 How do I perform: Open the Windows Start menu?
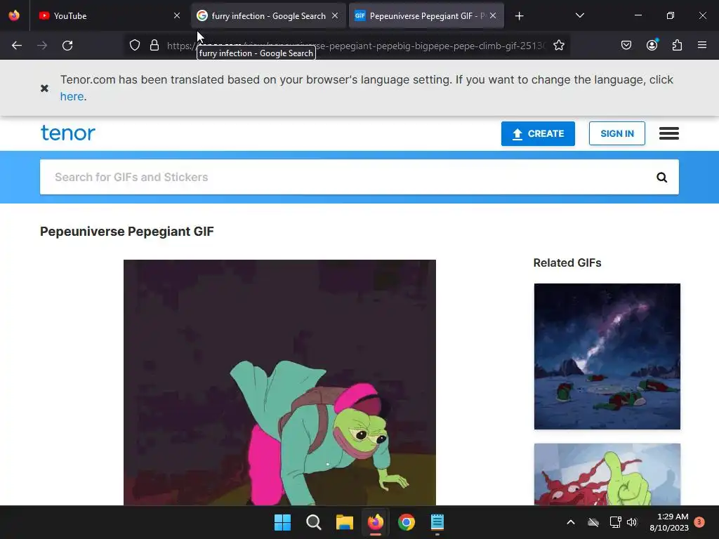282,522
